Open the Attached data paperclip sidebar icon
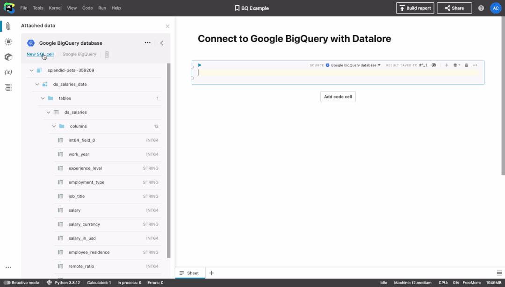The width and height of the screenshot is (505, 287). (8, 26)
